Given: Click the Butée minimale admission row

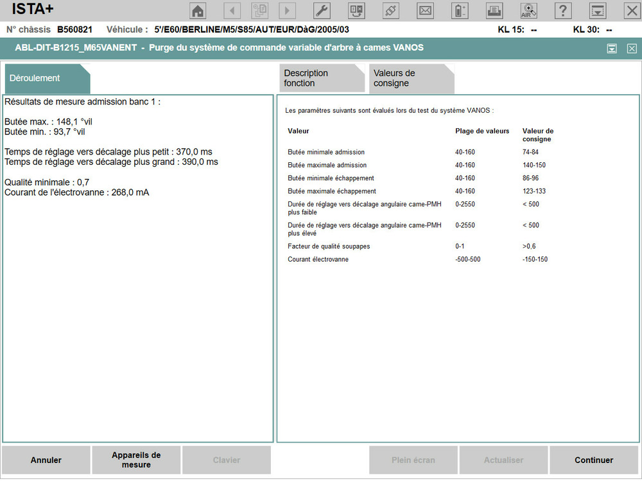Looking at the screenshot, I should pyautogui.click(x=418, y=152).
